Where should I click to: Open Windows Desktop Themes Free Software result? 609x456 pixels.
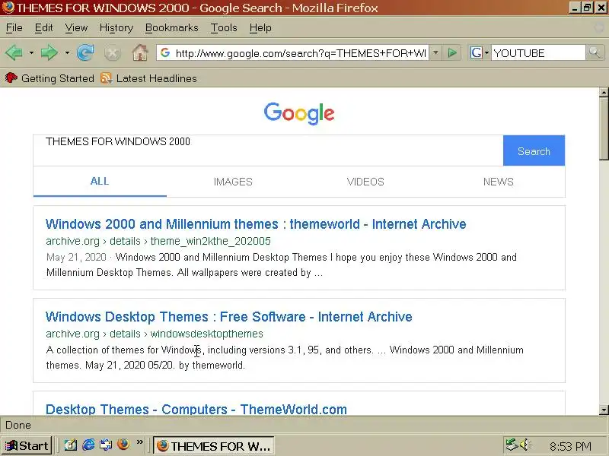click(229, 317)
